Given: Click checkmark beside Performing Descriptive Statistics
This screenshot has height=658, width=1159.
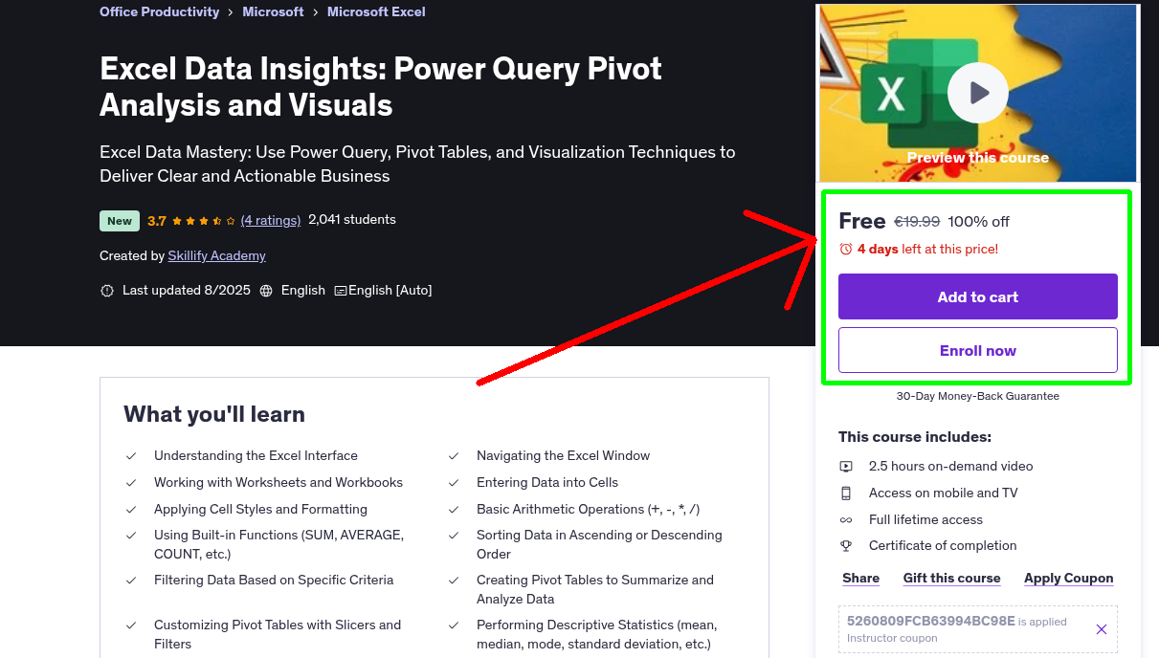Looking at the screenshot, I should 454,625.
